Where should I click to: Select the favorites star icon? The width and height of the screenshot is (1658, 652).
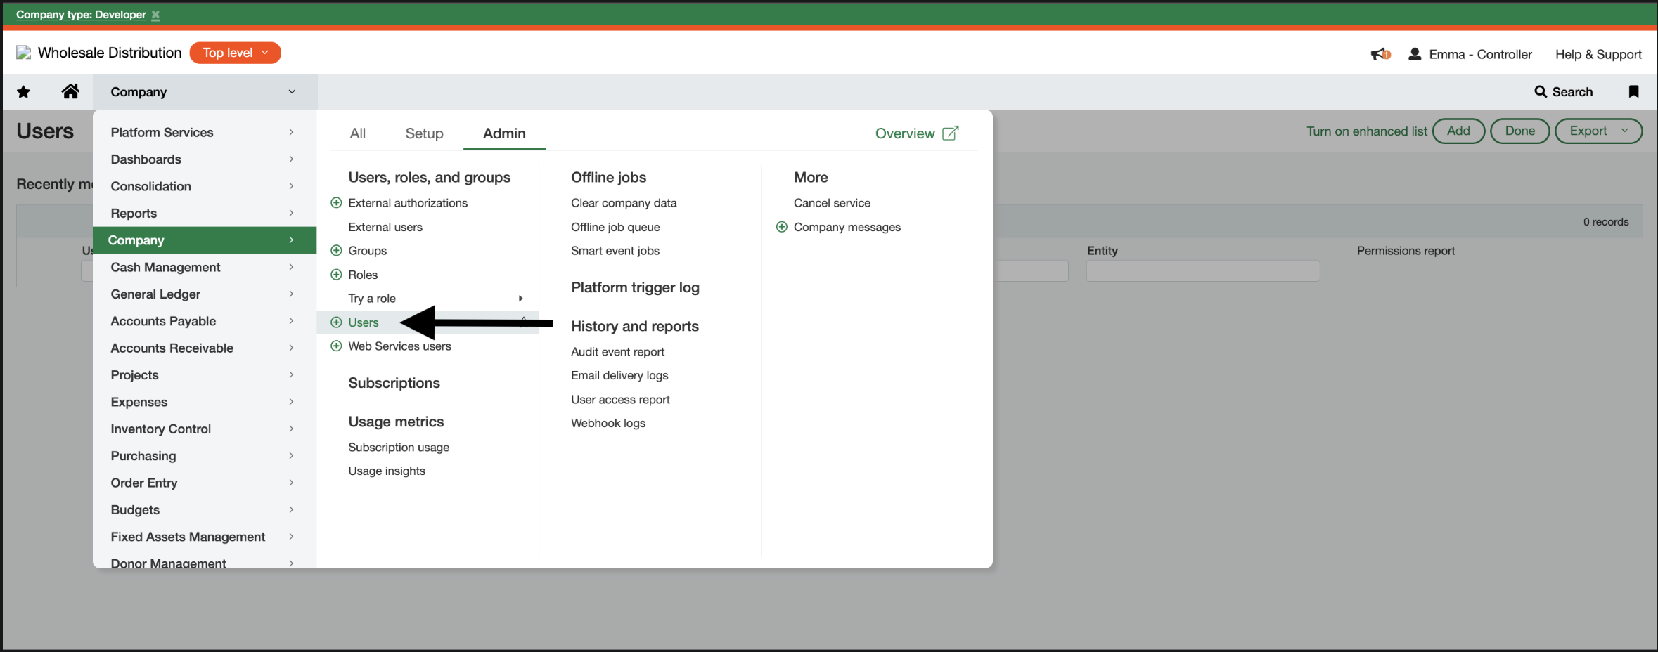tap(23, 91)
